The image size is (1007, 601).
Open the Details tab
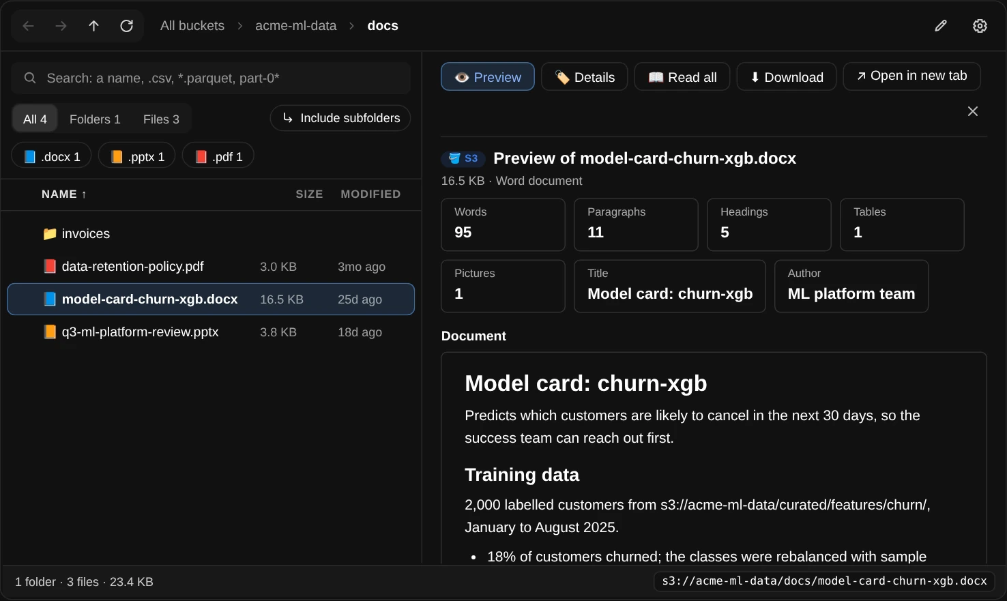click(585, 77)
